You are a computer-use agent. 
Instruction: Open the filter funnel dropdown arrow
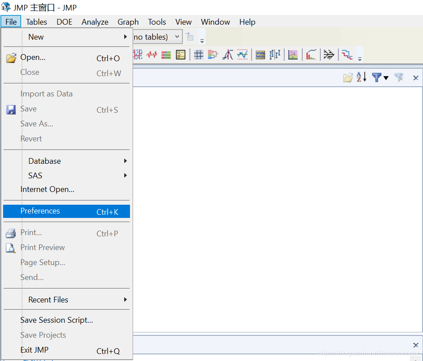click(386, 78)
